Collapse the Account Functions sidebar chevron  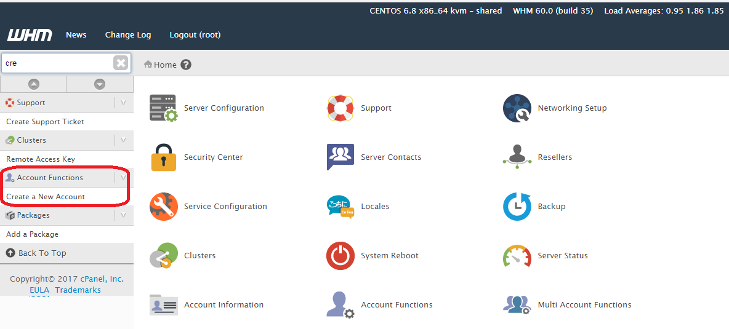pyautogui.click(x=123, y=177)
